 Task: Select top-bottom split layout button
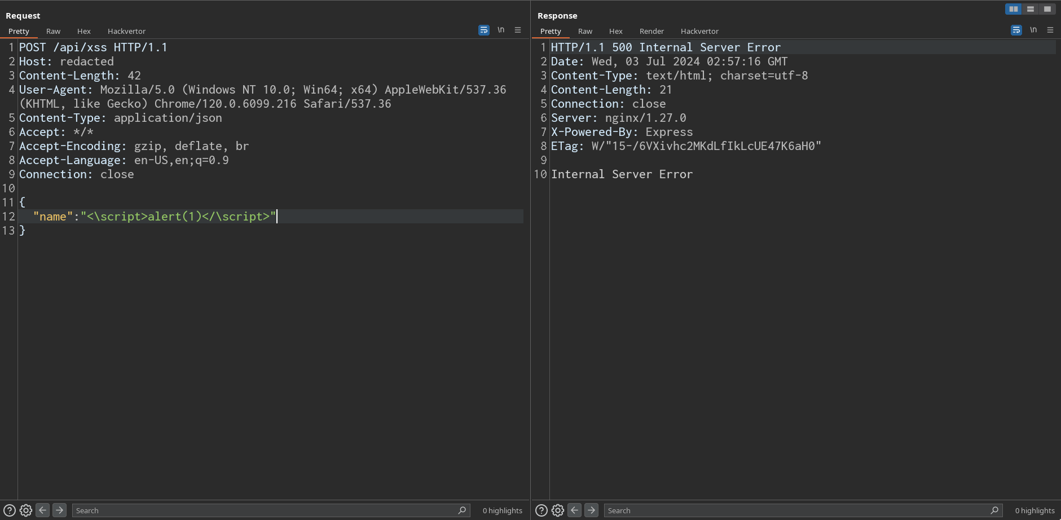click(x=1031, y=9)
